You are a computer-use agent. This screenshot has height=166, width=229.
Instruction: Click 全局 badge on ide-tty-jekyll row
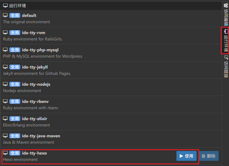coord(15,67)
